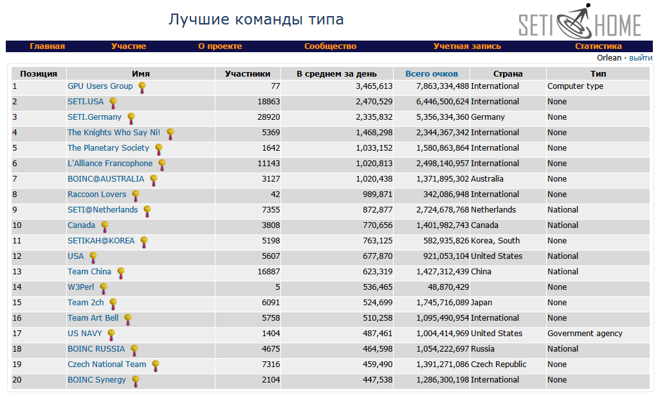Open the Участие menu
Image resolution: width=658 pixels, height=398 pixels.
tap(129, 46)
